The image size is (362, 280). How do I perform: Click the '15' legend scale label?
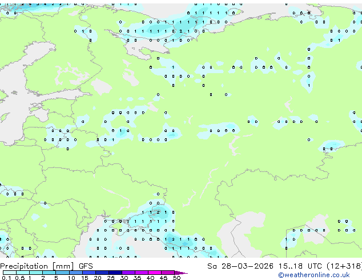[85, 278]
